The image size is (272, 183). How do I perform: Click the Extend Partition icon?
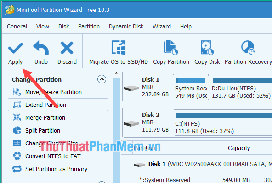tap(17, 105)
